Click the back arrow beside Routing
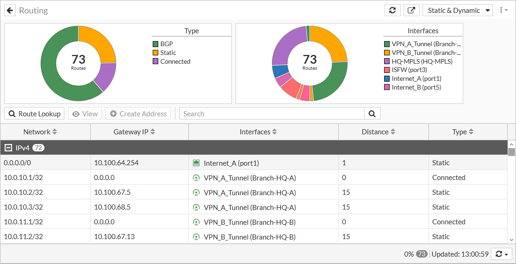 [10, 10]
